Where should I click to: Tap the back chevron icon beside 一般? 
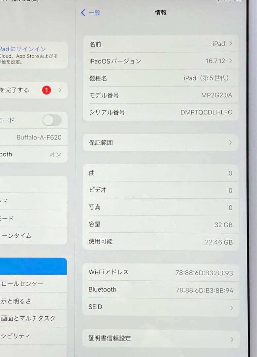click(x=83, y=13)
